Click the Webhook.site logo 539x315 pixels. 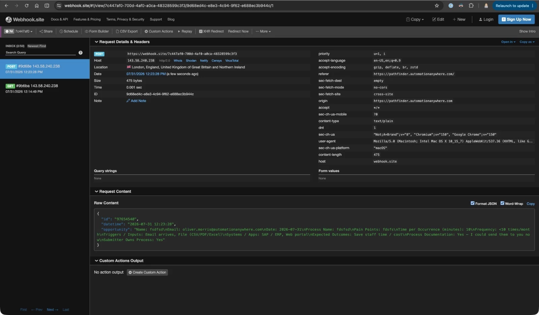click(x=25, y=20)
